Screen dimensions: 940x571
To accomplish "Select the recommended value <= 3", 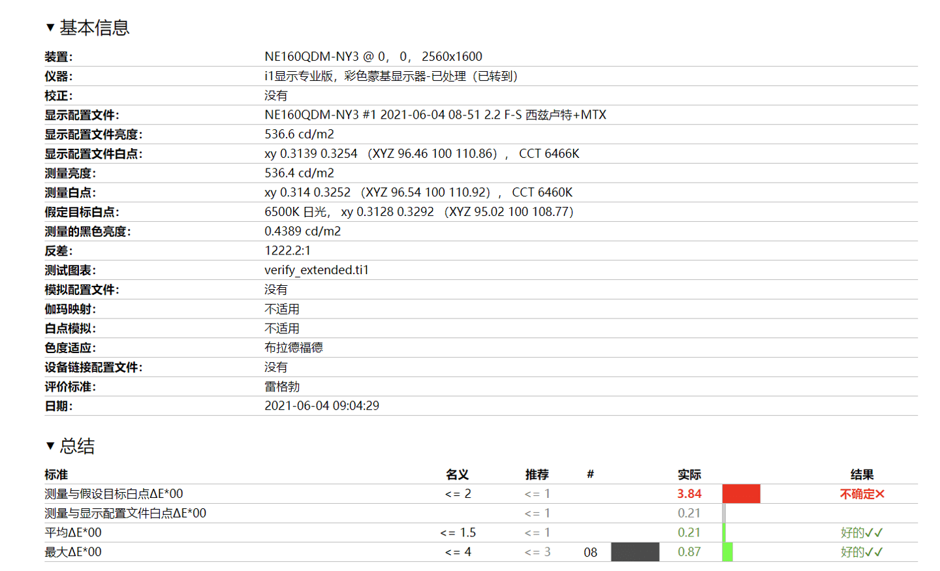I will tap(538, 552).
